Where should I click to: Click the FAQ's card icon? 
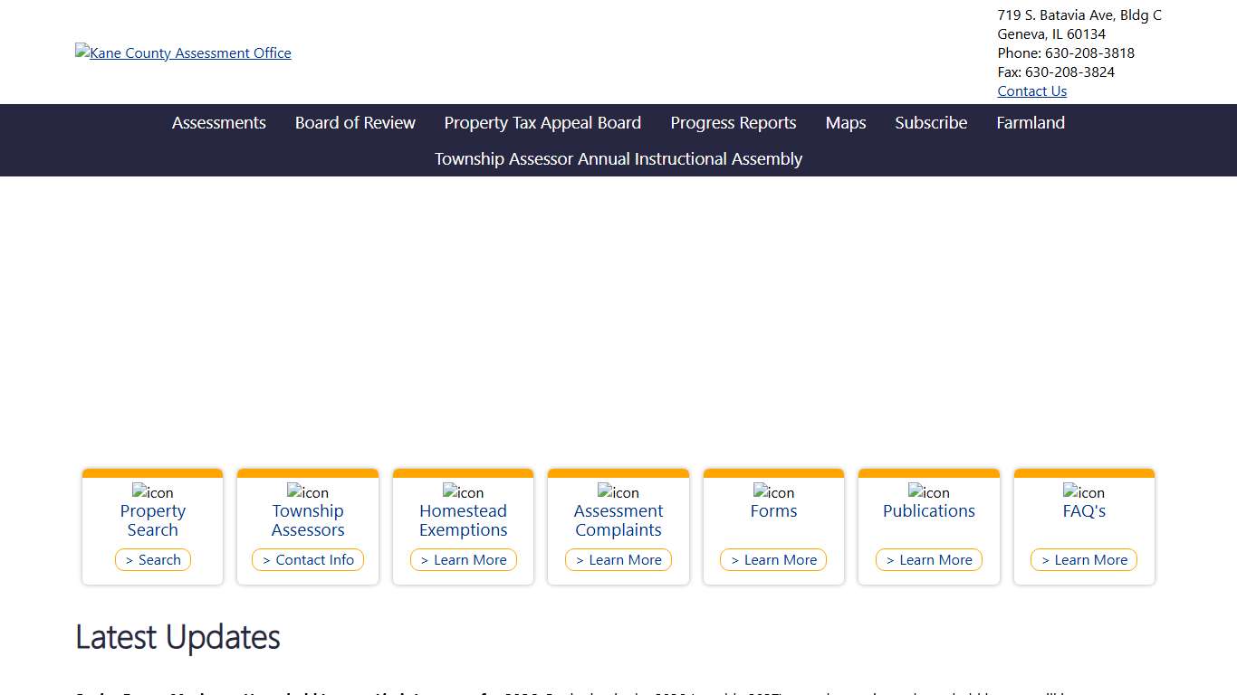point(1084,492)
